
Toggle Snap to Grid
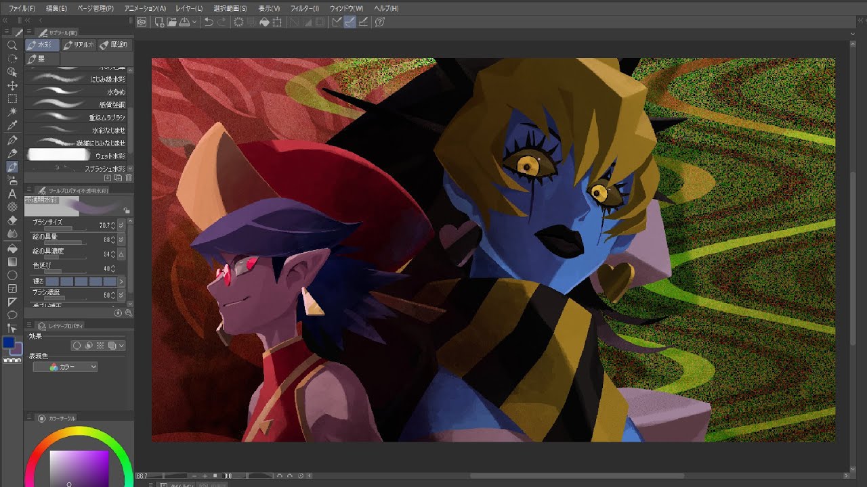[363, 22]
